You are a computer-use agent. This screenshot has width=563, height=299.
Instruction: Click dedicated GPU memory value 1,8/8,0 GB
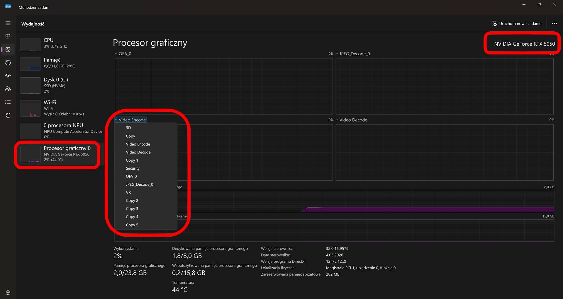pos(187,256)
